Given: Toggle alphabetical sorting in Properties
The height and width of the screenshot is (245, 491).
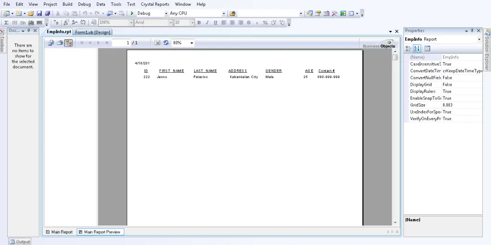Looking at the screenshot, I should [x=417, y=48].
